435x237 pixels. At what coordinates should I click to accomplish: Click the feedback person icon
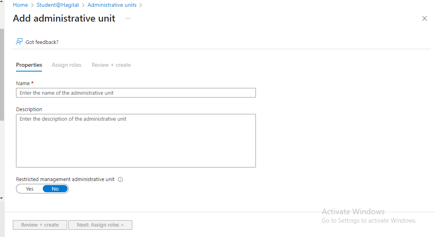click(x=19, y=42)
